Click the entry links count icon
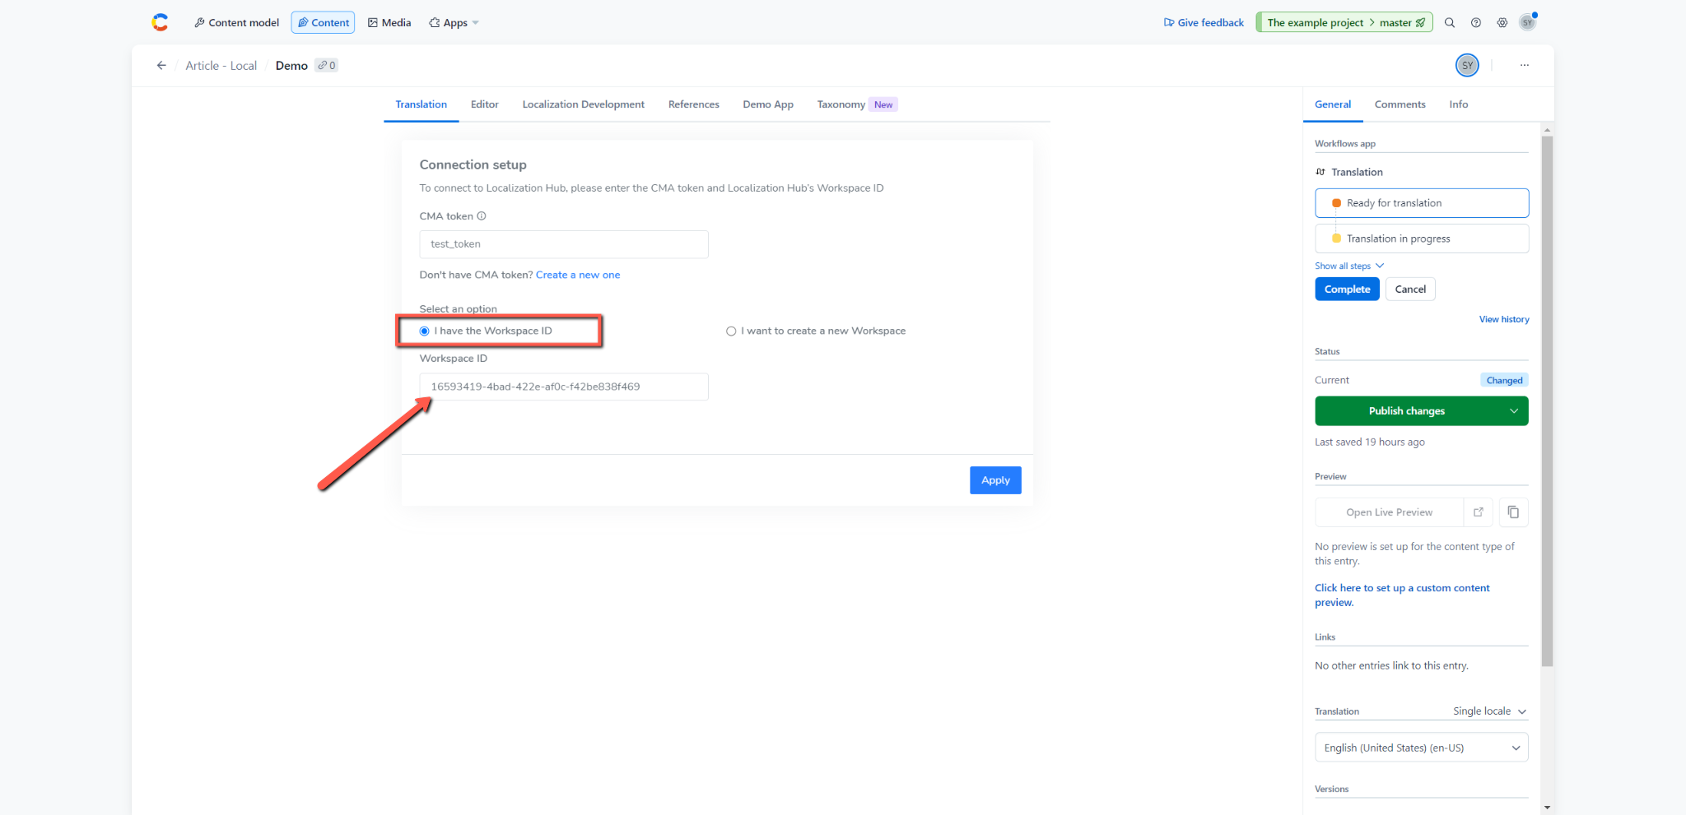This screenshot has height=815, width=1686. tap(327, 65)
